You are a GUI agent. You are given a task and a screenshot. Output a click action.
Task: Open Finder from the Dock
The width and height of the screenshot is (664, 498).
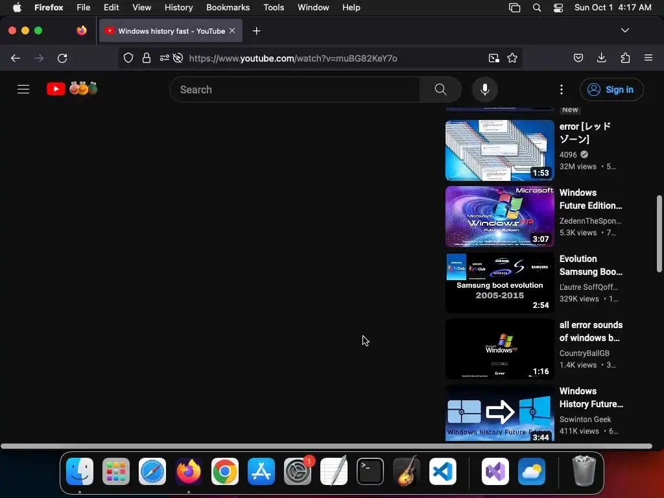[80, 471]
